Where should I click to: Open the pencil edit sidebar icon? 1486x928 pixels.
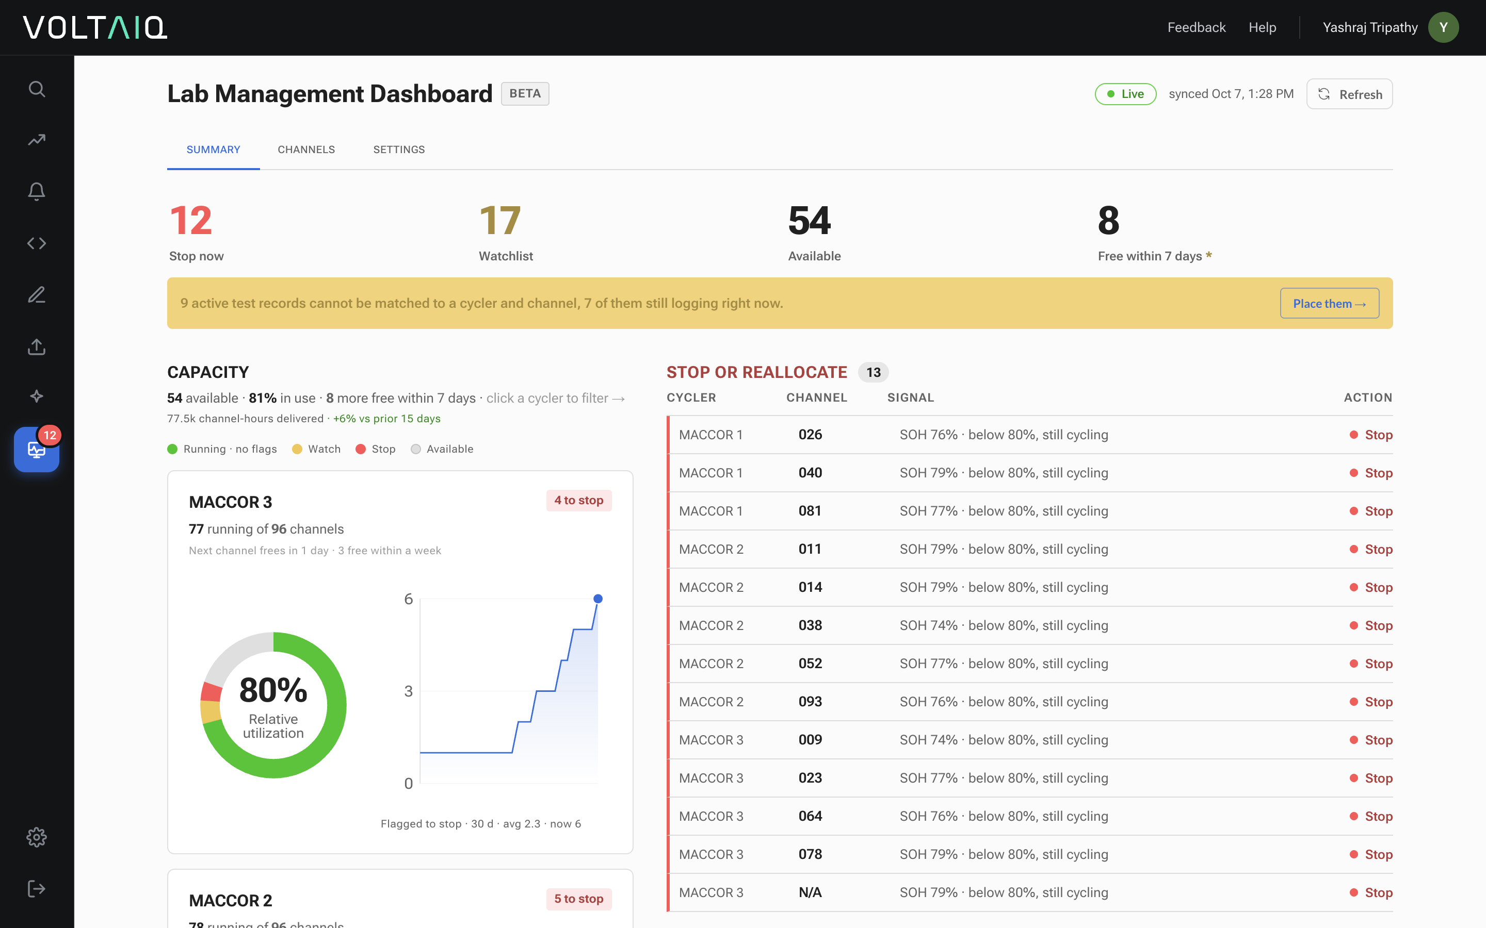coord(37,295)
